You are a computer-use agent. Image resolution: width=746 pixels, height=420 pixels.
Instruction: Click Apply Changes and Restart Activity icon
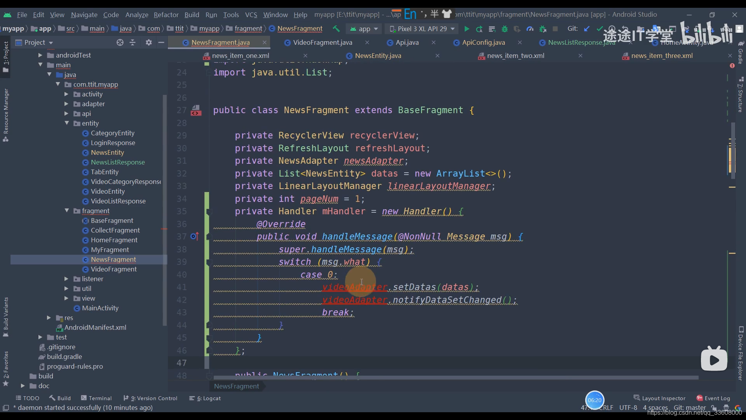click(479, 29)
